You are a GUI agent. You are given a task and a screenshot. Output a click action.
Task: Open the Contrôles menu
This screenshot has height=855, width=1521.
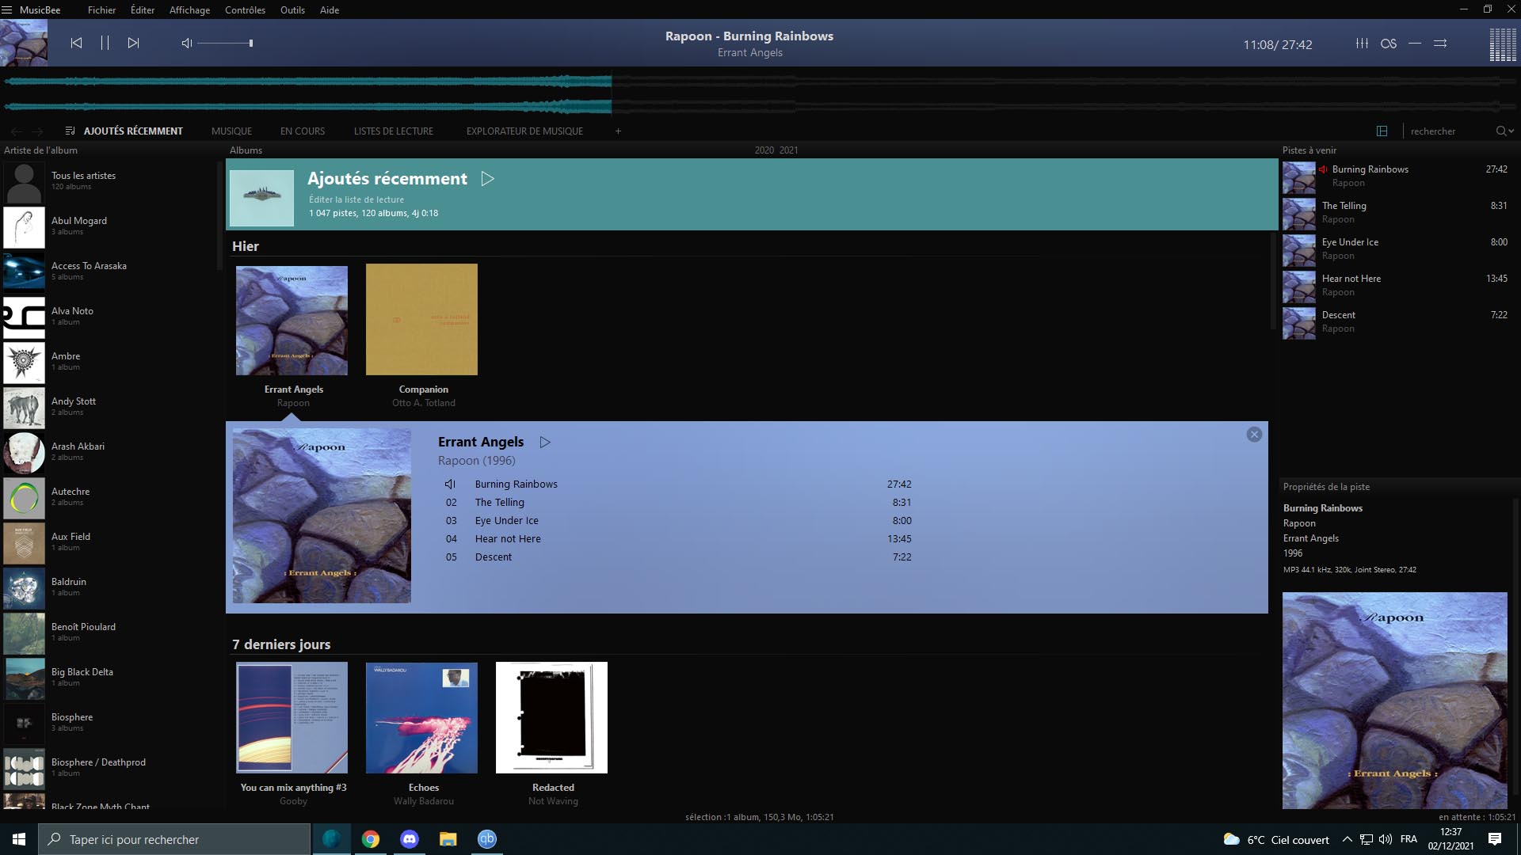tap(245, 10)
